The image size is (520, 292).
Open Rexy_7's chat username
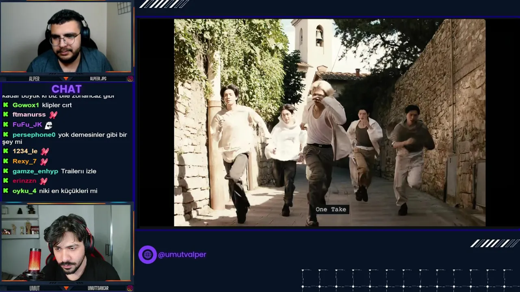pos(24,161)
